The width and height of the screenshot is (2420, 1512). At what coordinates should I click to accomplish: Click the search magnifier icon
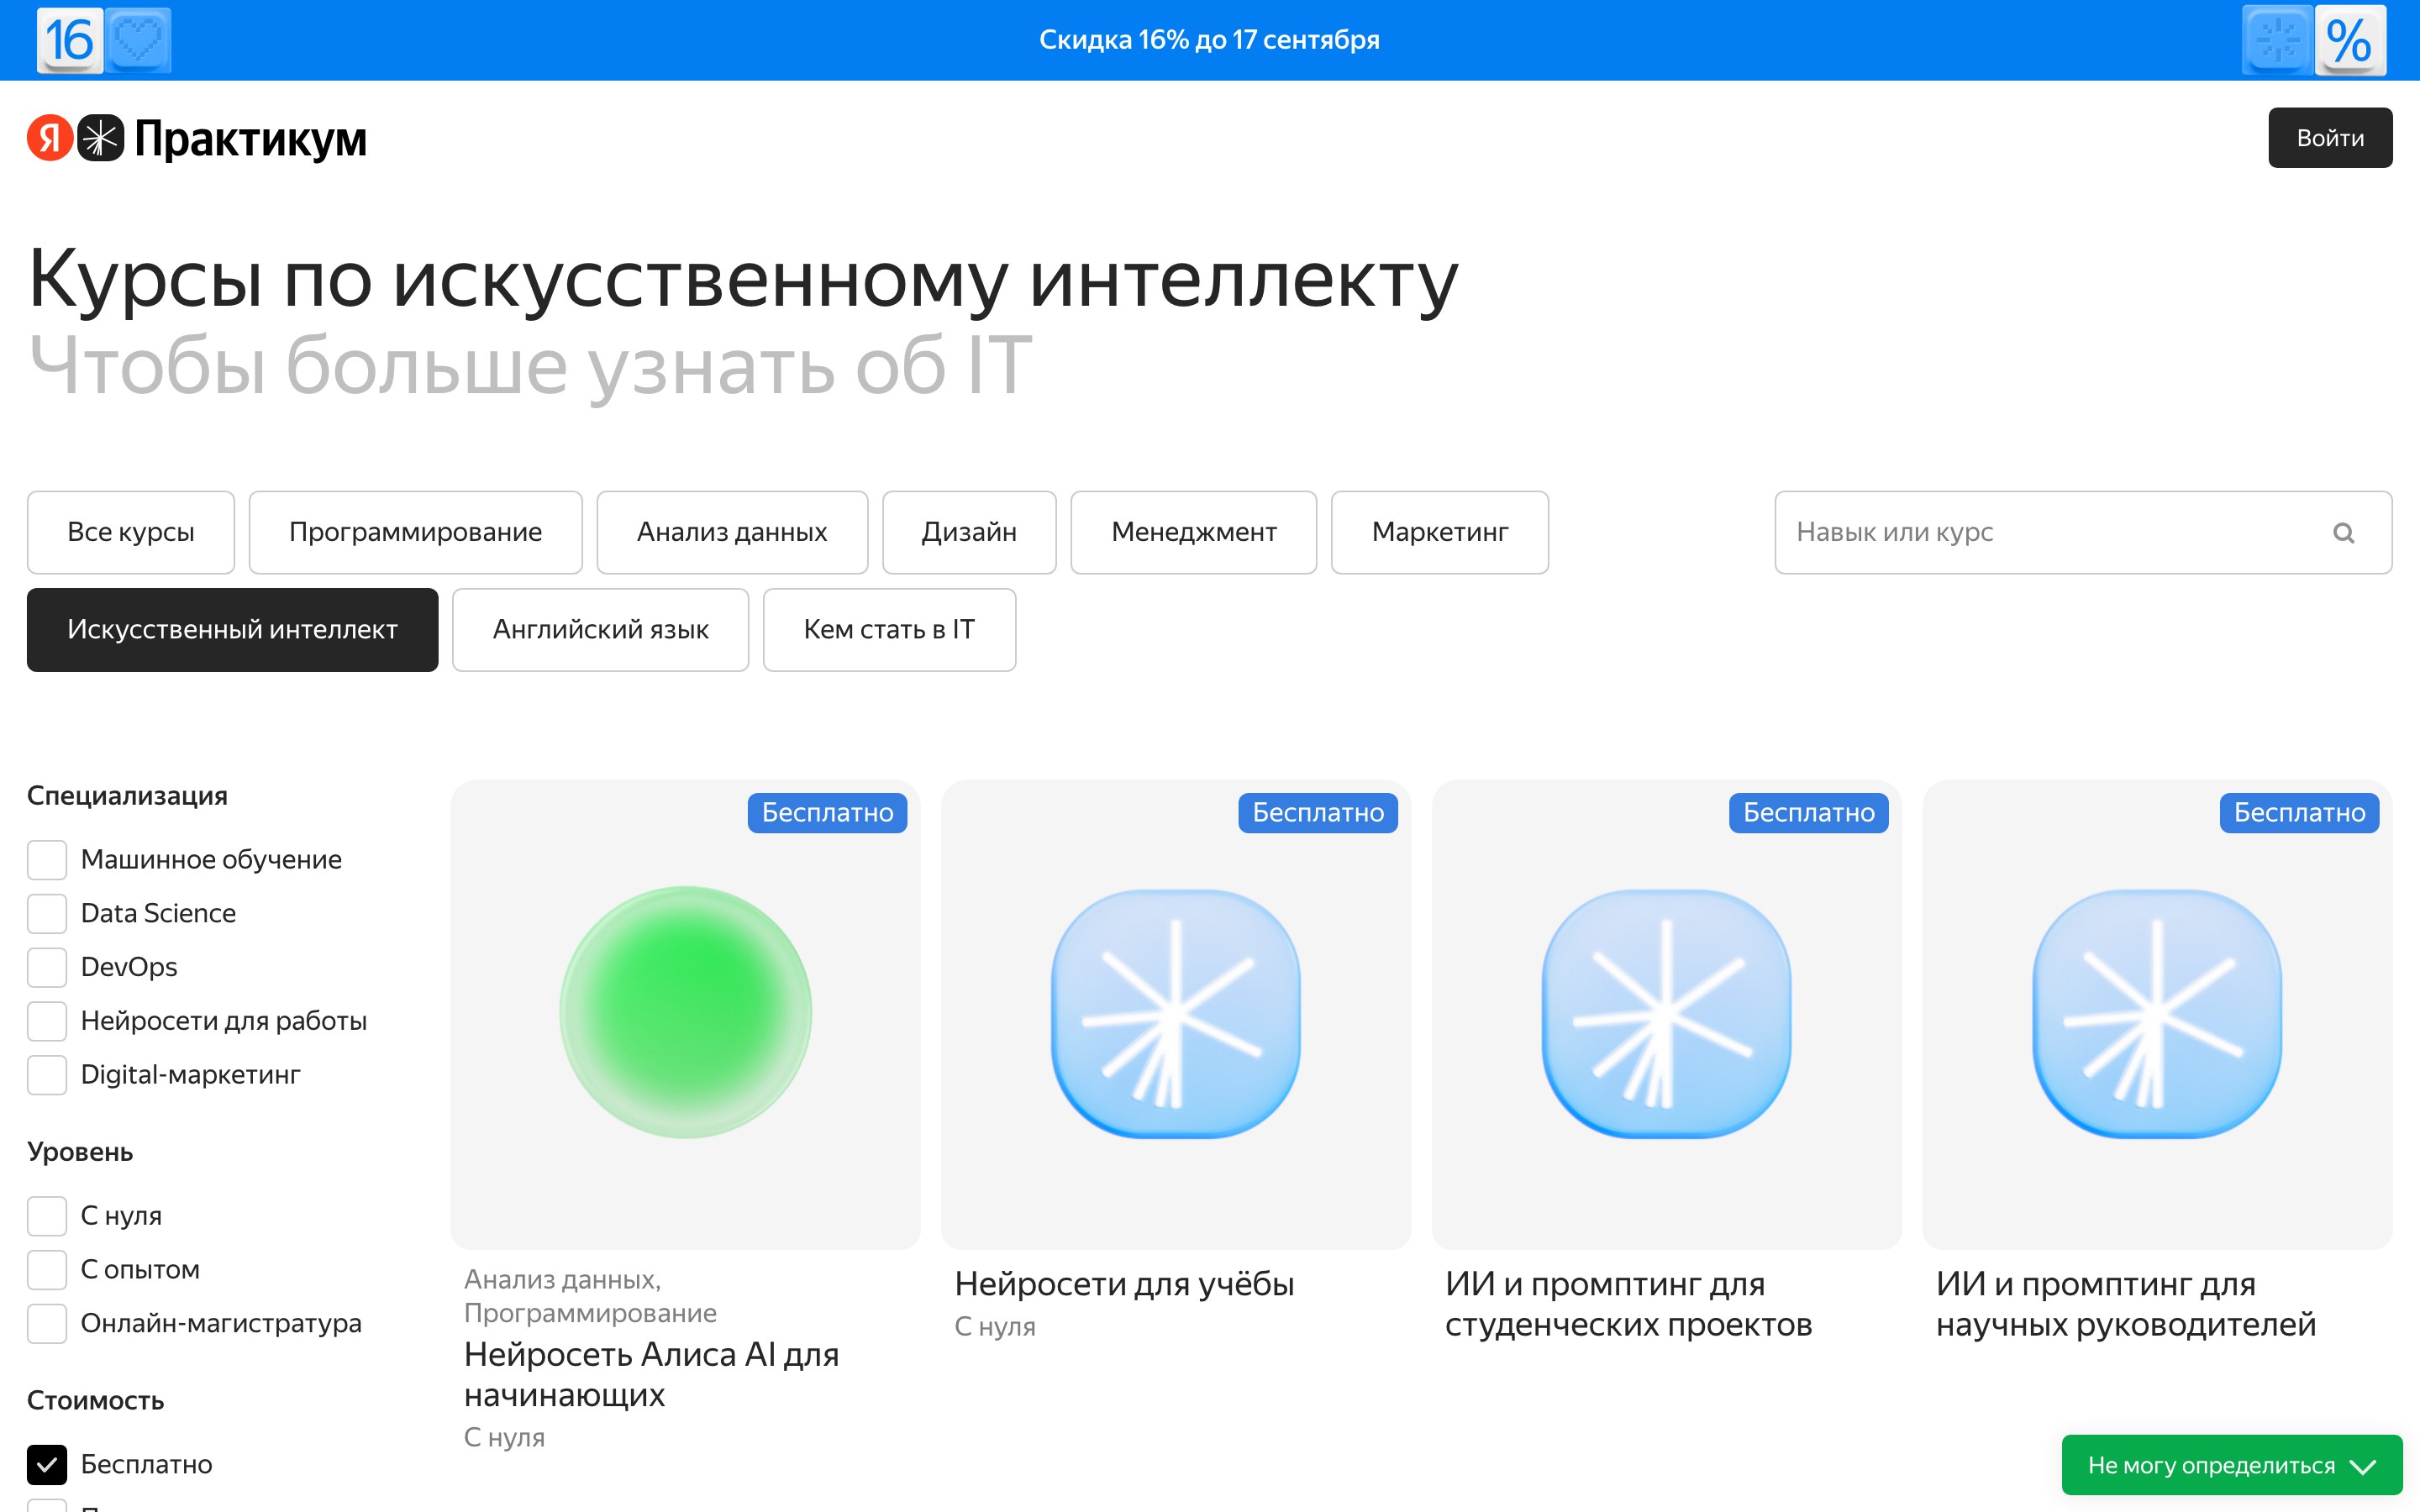pyautogui.click(x=2344, y=533)
